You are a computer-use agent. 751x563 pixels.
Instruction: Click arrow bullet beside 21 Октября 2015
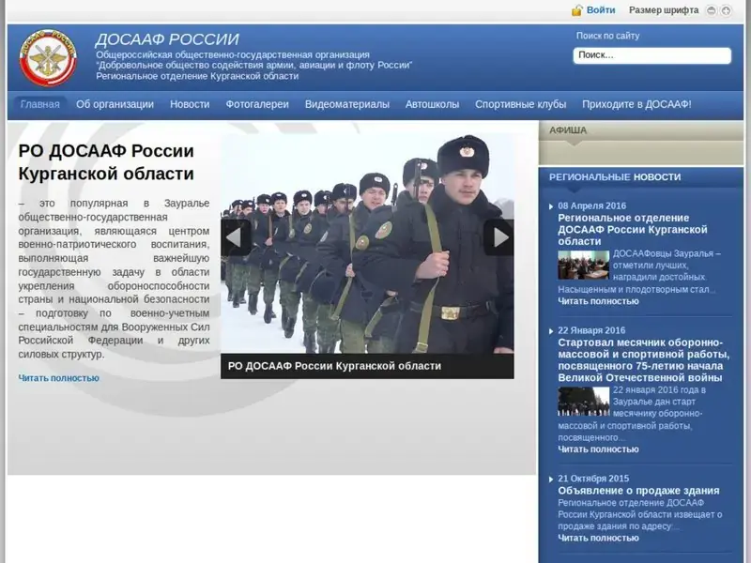[x=550, y=478]
